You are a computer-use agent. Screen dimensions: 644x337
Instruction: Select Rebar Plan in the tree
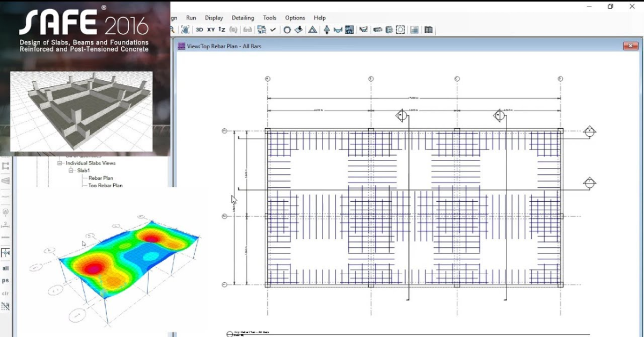[101, 178]
